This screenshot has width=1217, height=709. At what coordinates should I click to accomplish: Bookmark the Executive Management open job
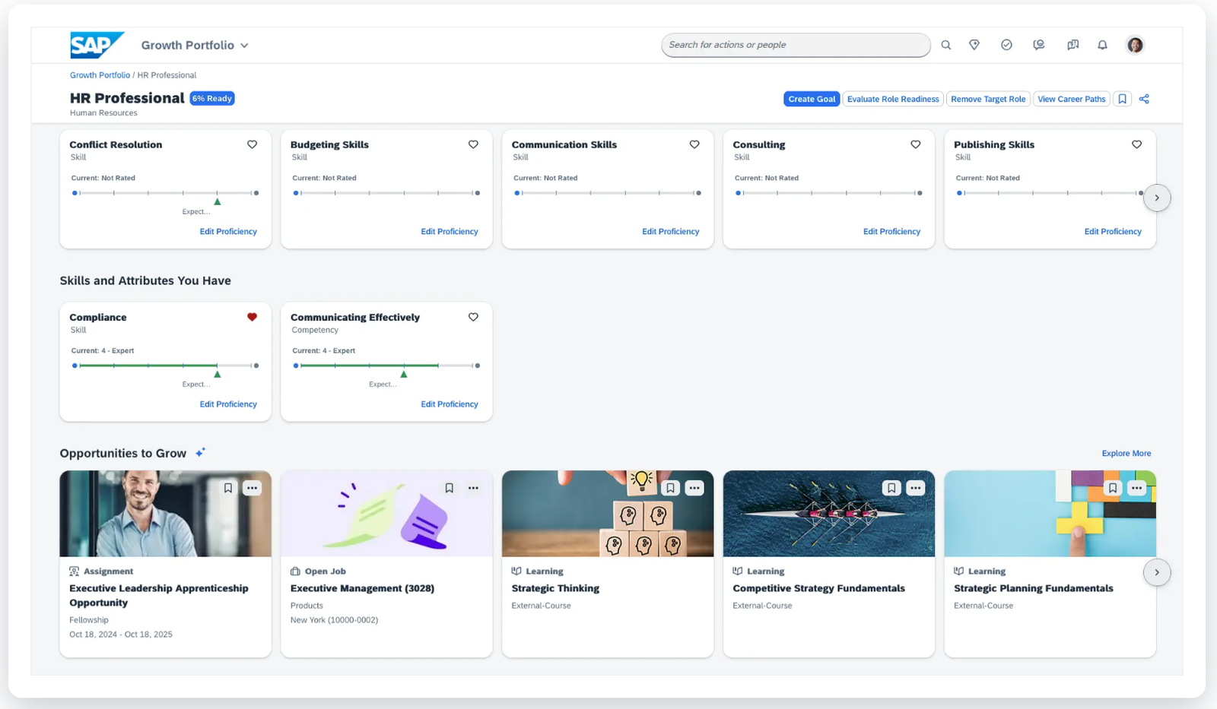click(x=449, y=488)
